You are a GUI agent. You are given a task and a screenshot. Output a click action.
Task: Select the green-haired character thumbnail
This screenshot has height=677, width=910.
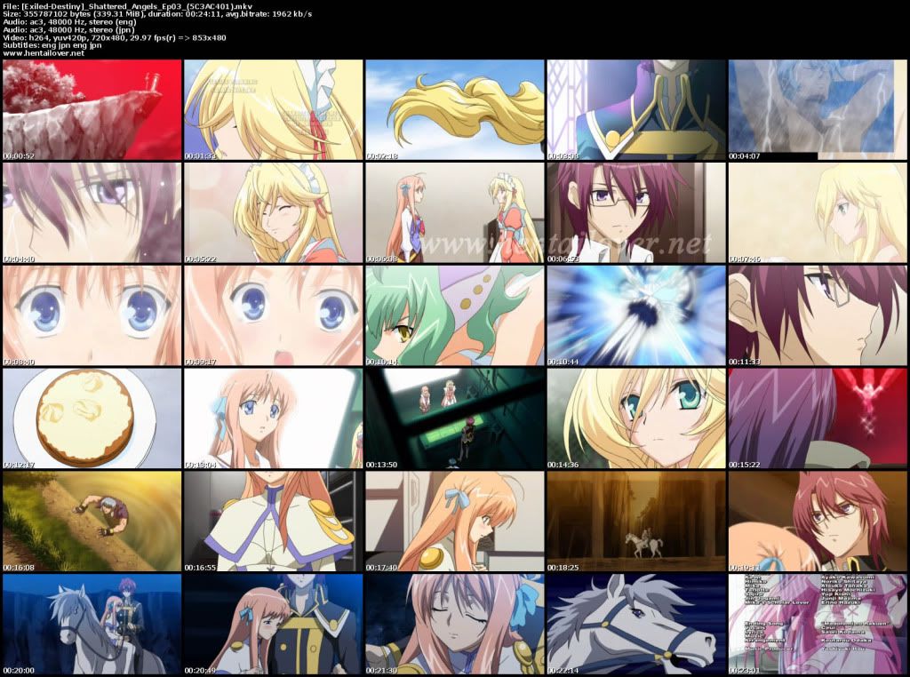pyautogui.click(x=453, y=315)
